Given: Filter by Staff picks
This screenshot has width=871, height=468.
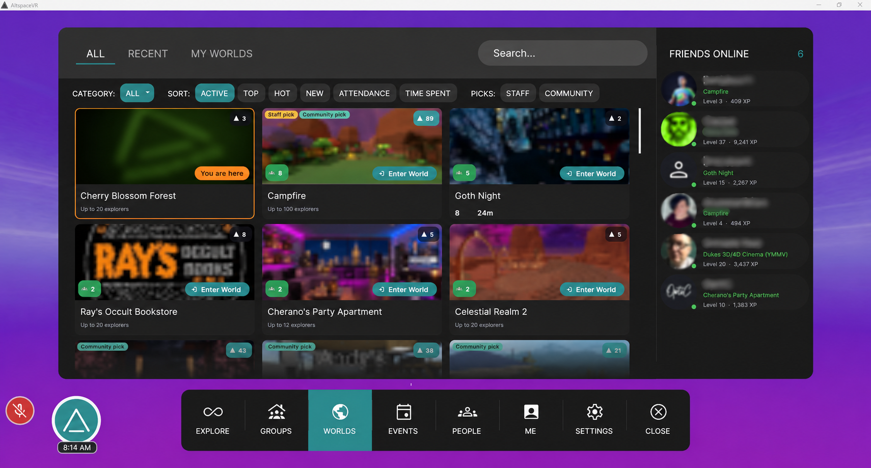Looking at the screenshot, I should (518, 93).
